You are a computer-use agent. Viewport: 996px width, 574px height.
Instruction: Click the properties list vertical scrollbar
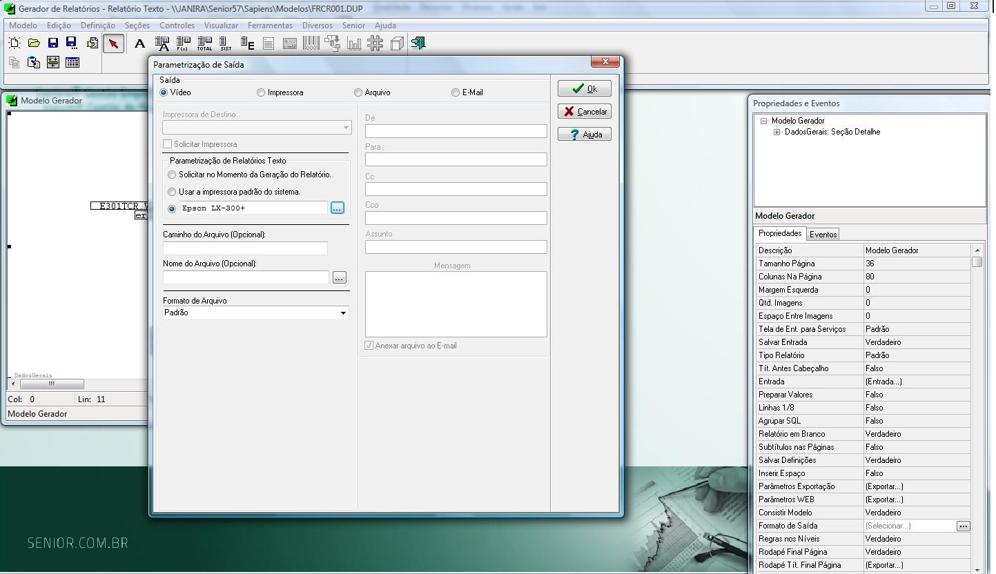(x=977, y=407)
